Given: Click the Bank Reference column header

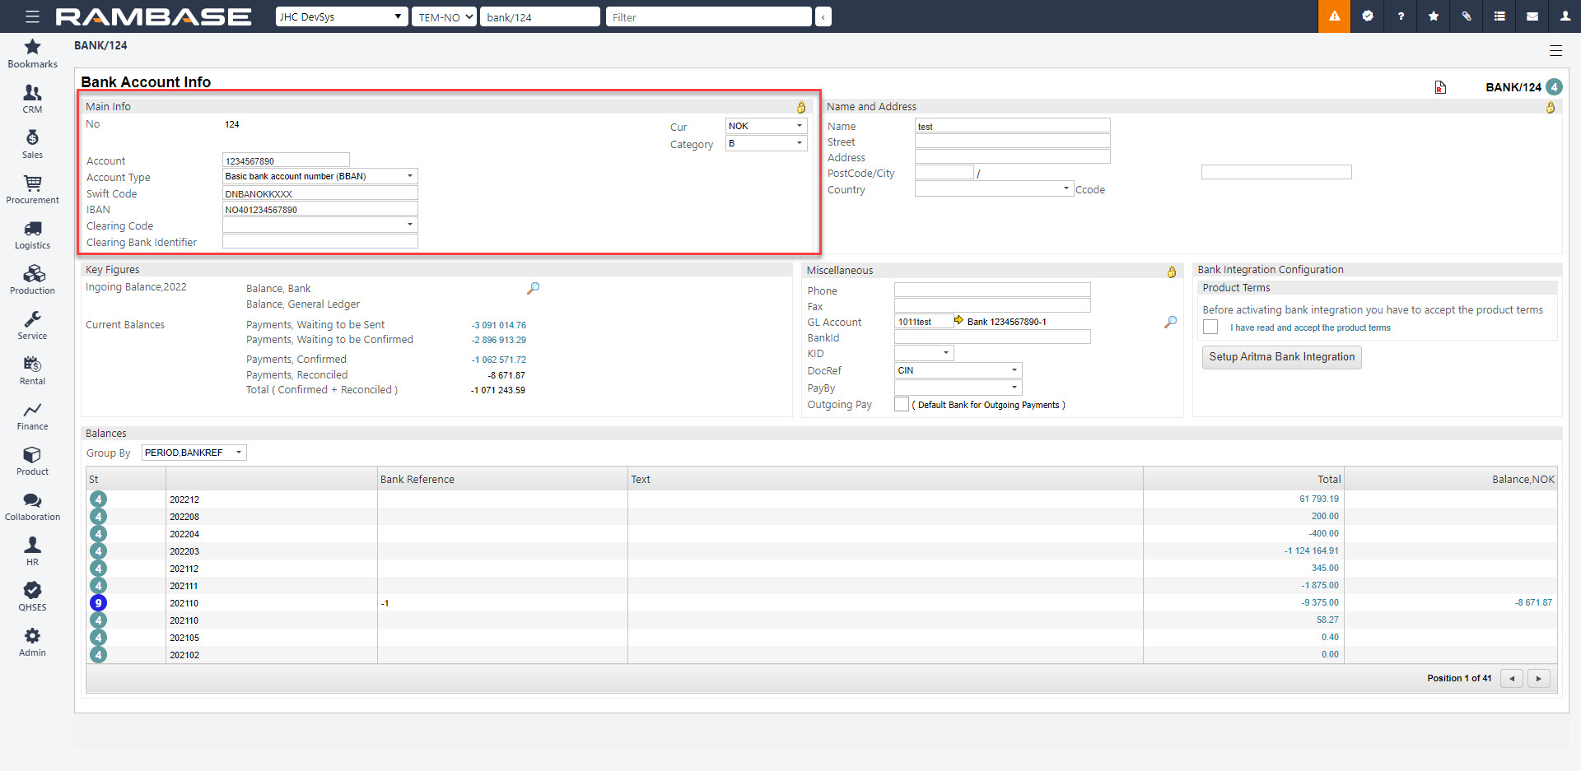Looking at the screenshot, I should 501,479.
